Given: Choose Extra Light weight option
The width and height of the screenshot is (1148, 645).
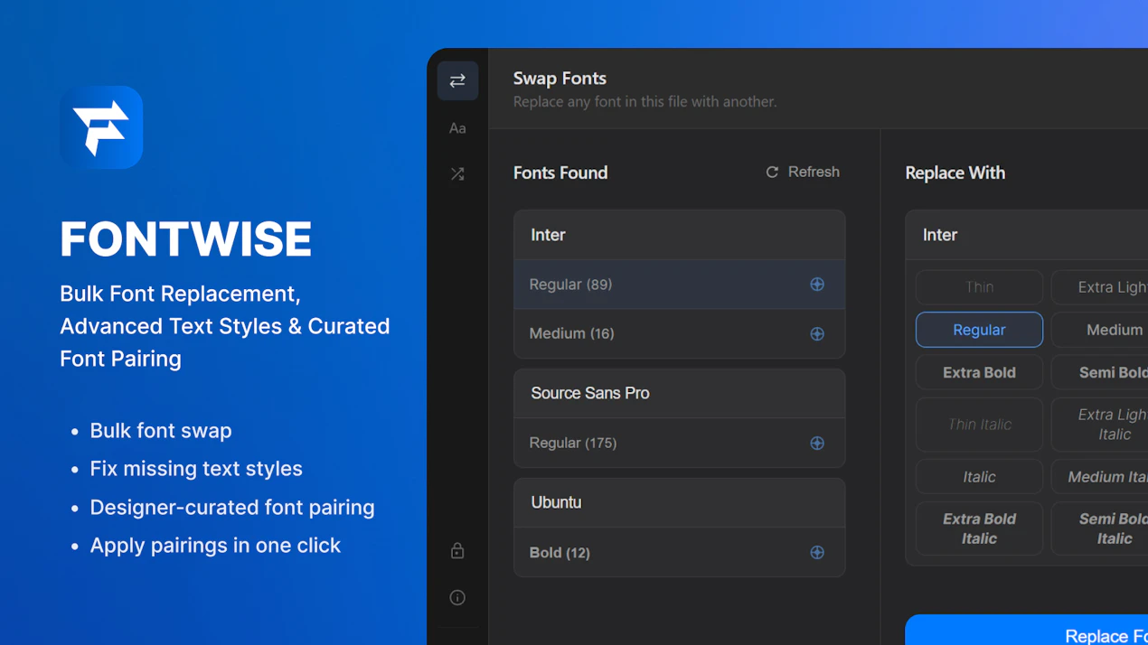Looking at the screenshot, I should (1099, 287).
